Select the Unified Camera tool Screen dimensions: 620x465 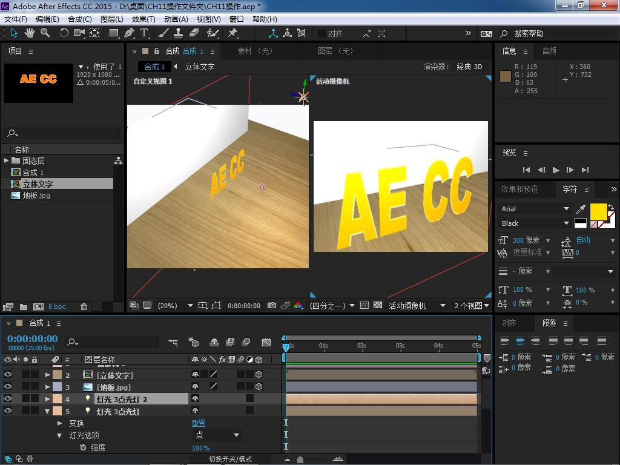[x=79, y=33]
